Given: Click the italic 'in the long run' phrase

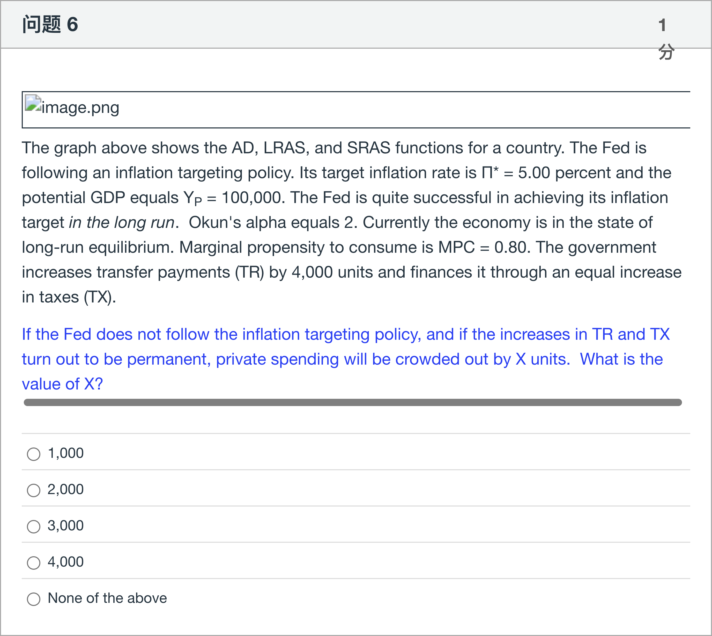Looking at the screenshot, I should tap(122, 223).
